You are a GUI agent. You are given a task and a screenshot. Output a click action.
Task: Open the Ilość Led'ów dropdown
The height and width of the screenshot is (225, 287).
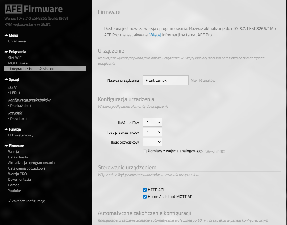(152, 122)
